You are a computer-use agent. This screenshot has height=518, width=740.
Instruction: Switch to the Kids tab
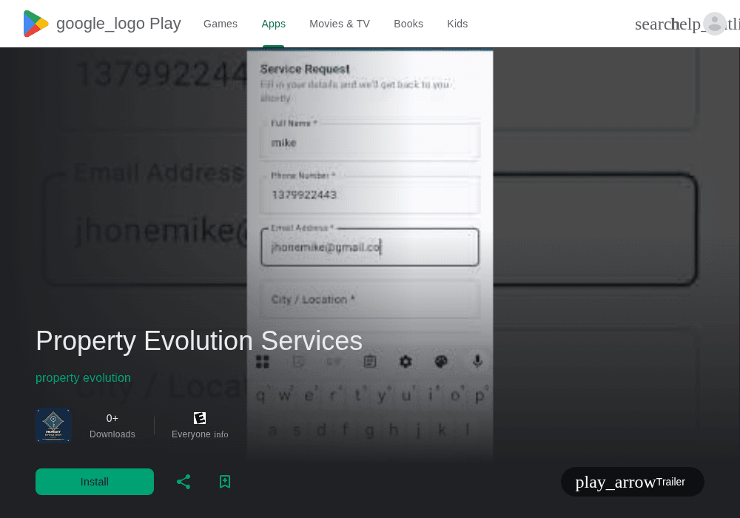[457, 24]
